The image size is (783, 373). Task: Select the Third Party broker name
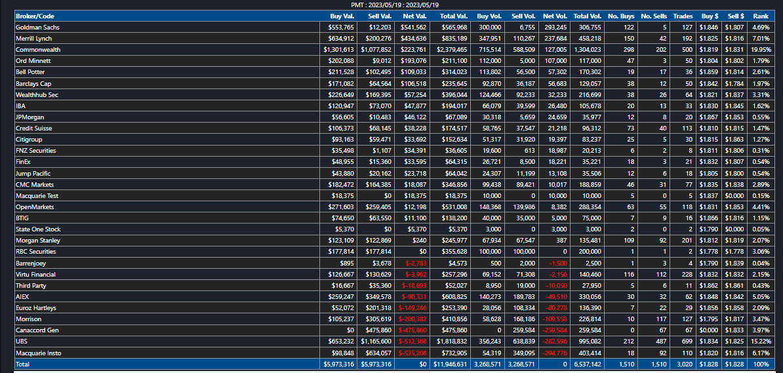pyautogui.click(x=31, y=286)
